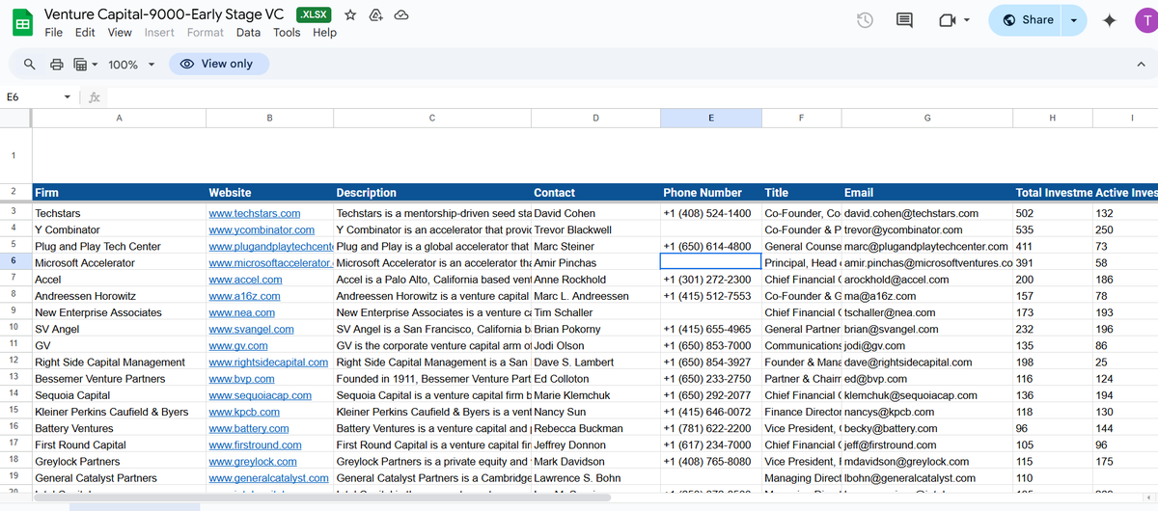This screenshot has width=1158, height=511.
Task: Start a Meet call camera icon
Action: 946,20
